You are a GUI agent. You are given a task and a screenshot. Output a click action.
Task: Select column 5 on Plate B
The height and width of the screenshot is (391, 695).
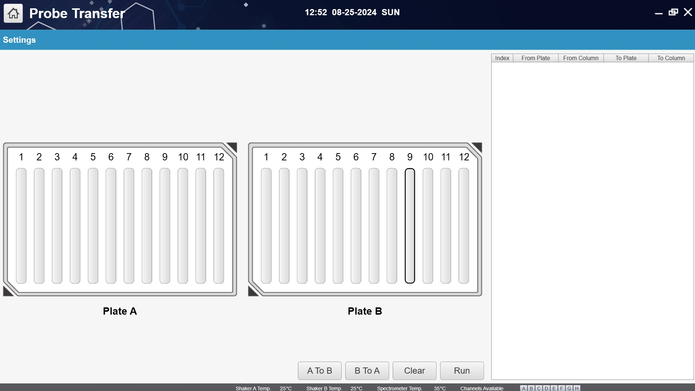click(x=338, y=226)
